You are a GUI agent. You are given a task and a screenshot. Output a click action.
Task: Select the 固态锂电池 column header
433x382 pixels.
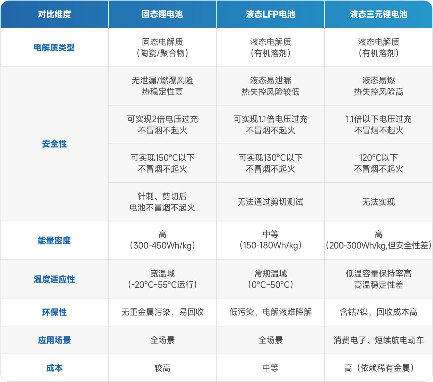162,14
